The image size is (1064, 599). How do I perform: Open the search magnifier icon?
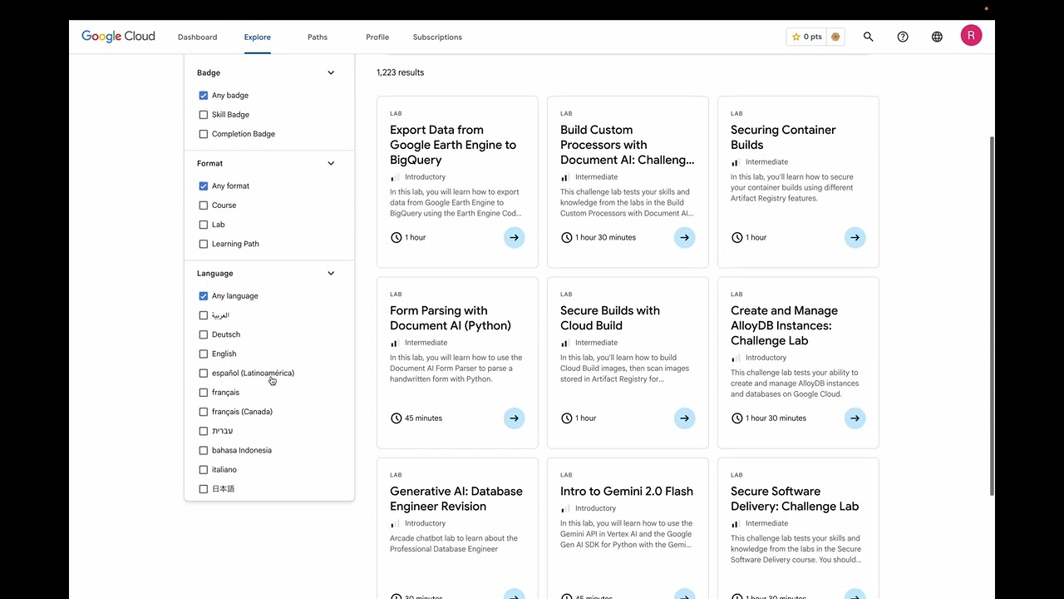[x=868, y=37]
